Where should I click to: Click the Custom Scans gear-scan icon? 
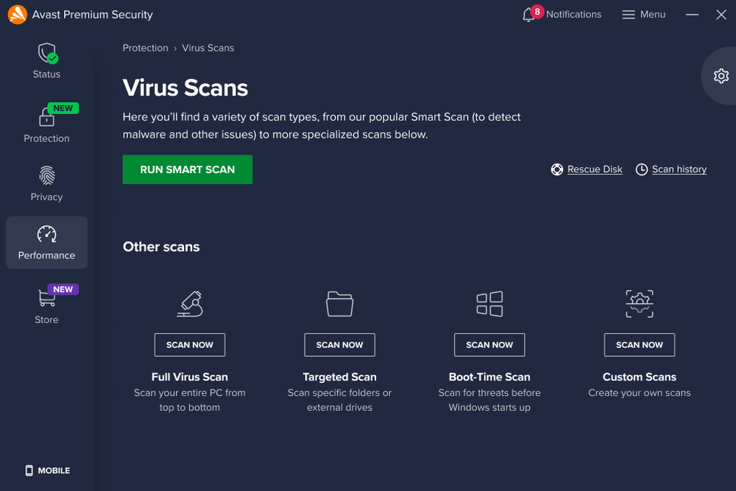point(639,303)
